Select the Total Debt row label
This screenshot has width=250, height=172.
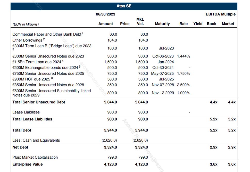click(22, 130)
